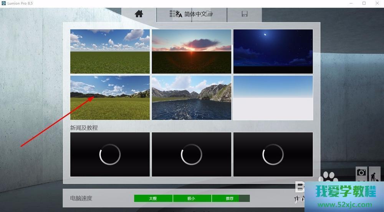Click the 太慢 speed bar segment
This screenshot has width=384, height=212.
coord(153,198)
